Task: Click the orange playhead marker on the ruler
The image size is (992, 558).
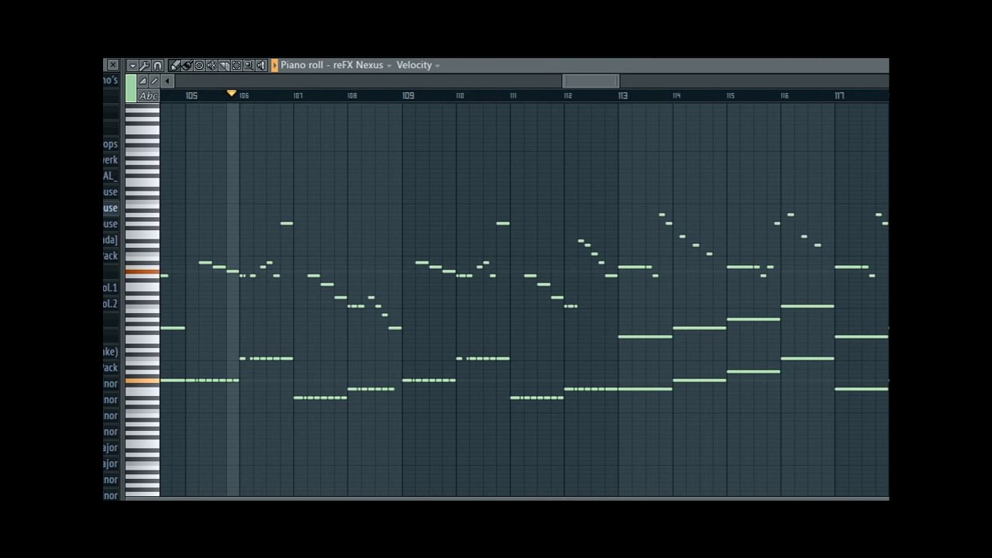Action: coord(231,93)
